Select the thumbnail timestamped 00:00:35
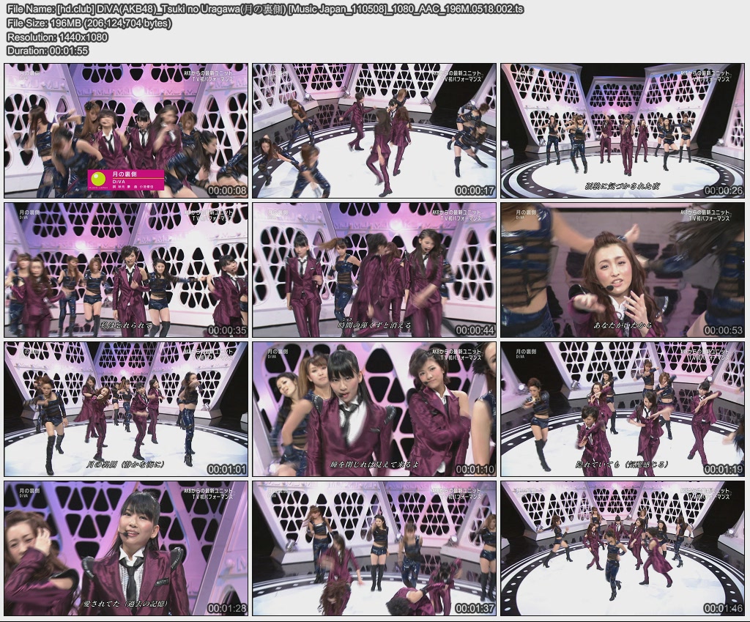The image size is (750, 622). [126, 270]
